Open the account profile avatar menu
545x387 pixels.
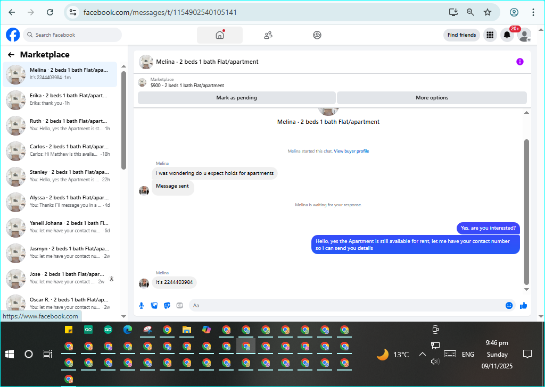524,35
